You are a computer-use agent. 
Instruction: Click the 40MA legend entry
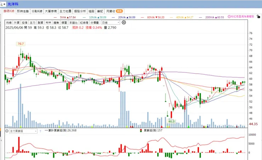182,17
